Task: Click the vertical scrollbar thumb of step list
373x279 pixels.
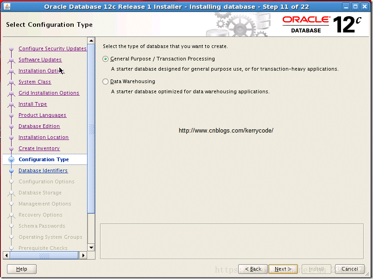Action: [91, 128]
